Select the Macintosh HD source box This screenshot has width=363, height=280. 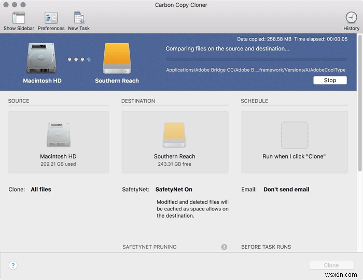[59, 142]
